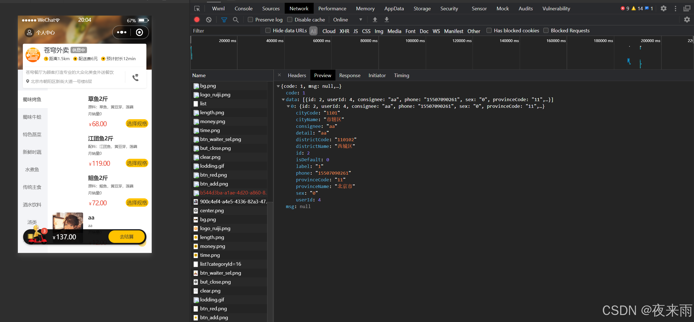Viewport: 694px width, 322px height.
Task: Type in the Filter input field
Action: click(226, 31)
